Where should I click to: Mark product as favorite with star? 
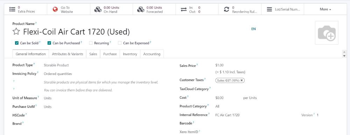(x=16, y=32)
